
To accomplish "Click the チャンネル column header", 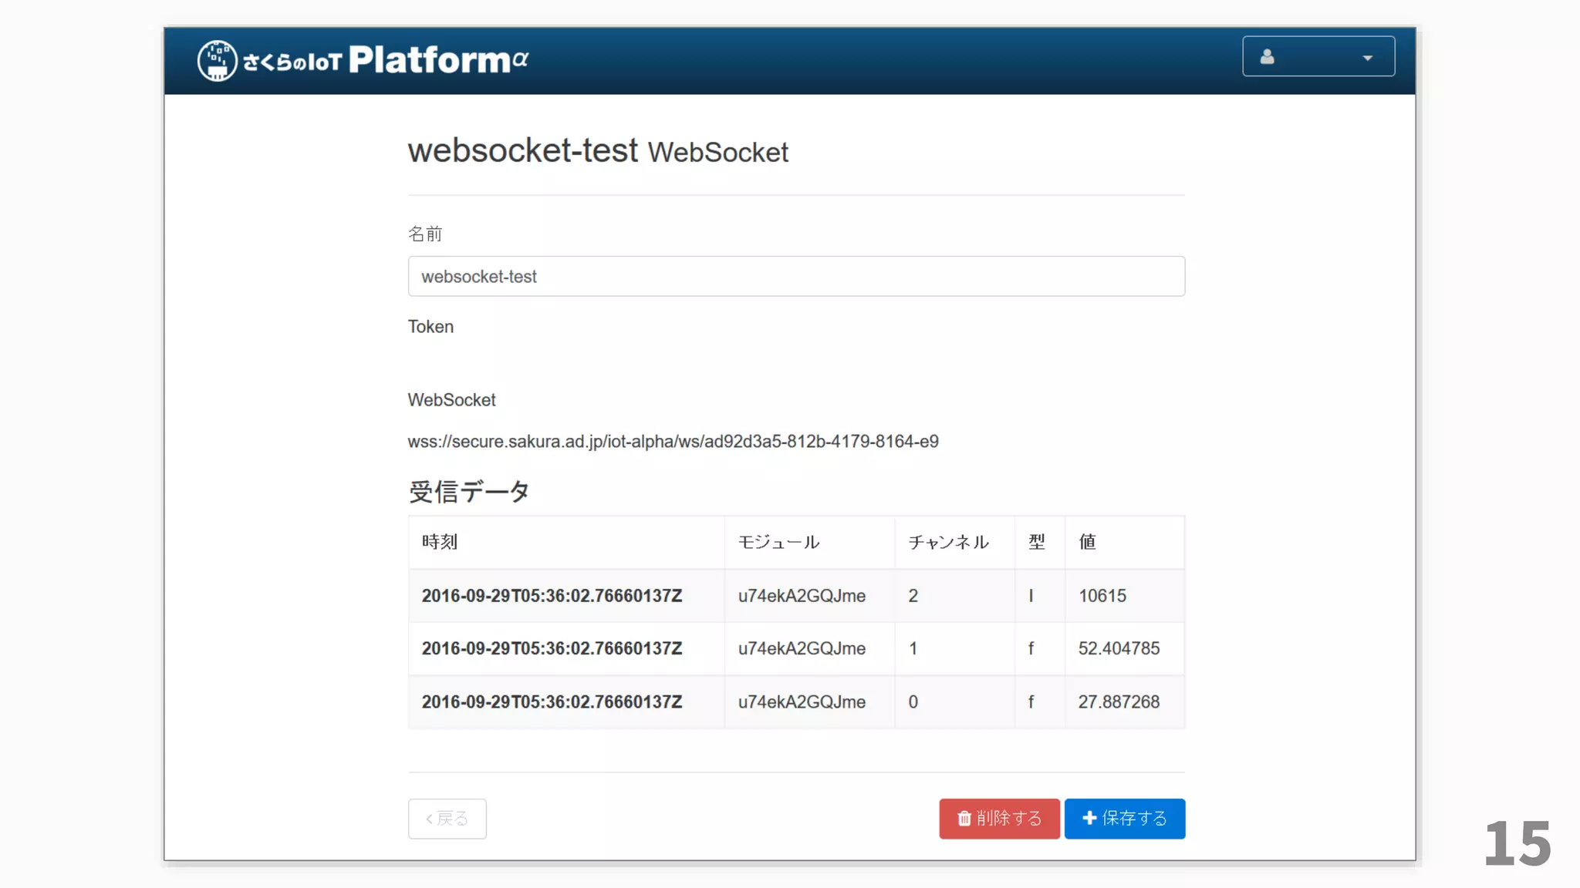I will pyautogui.click(x=948, y=542).
